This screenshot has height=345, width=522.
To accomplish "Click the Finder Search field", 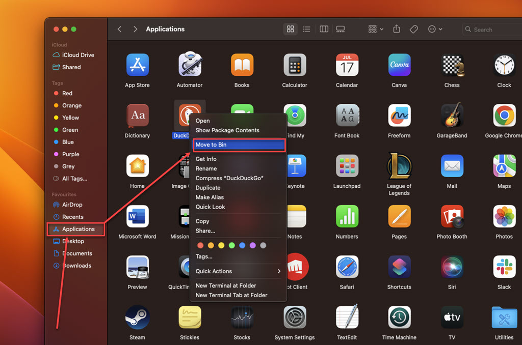I will pos(492,29).
